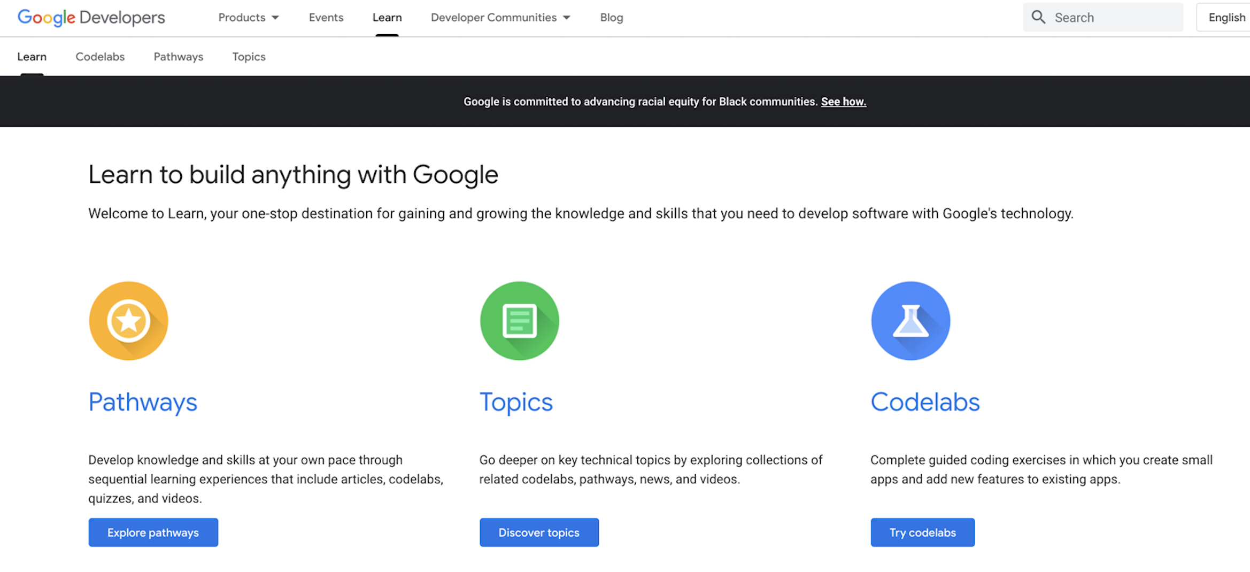Switch to the Pathways sub-tab
1250x572 pixels.
click(179, 57)
